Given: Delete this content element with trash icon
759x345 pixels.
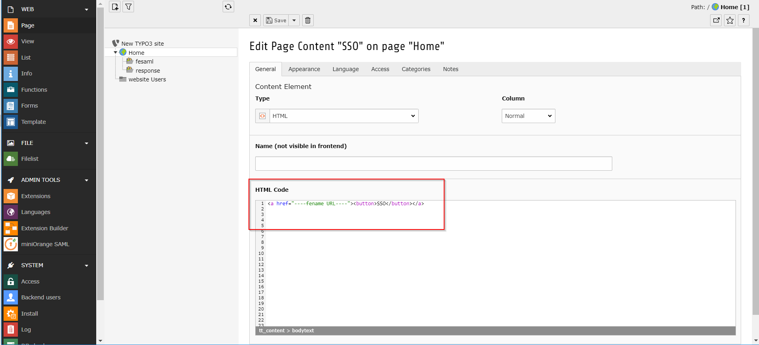Looking at the screenshot, I should tap(308, 20).
